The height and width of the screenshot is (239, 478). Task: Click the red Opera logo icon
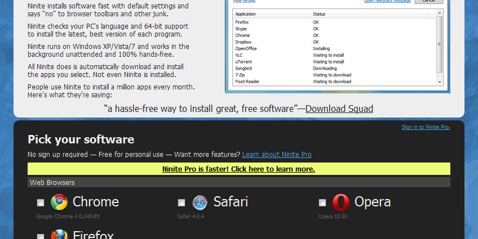coord(341,202)
